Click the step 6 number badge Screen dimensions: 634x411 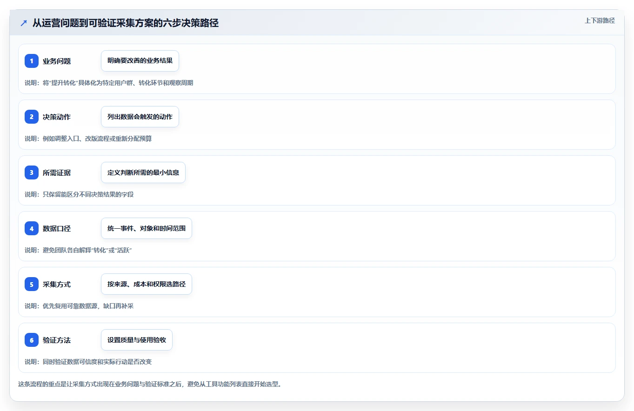(32, 340)
